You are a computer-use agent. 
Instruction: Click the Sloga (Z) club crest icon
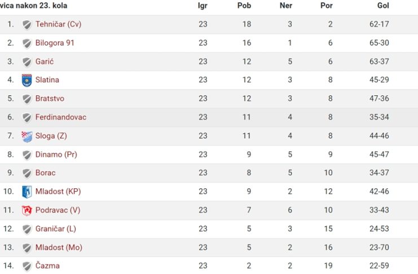pyautogui.click(x=27, y=136)
